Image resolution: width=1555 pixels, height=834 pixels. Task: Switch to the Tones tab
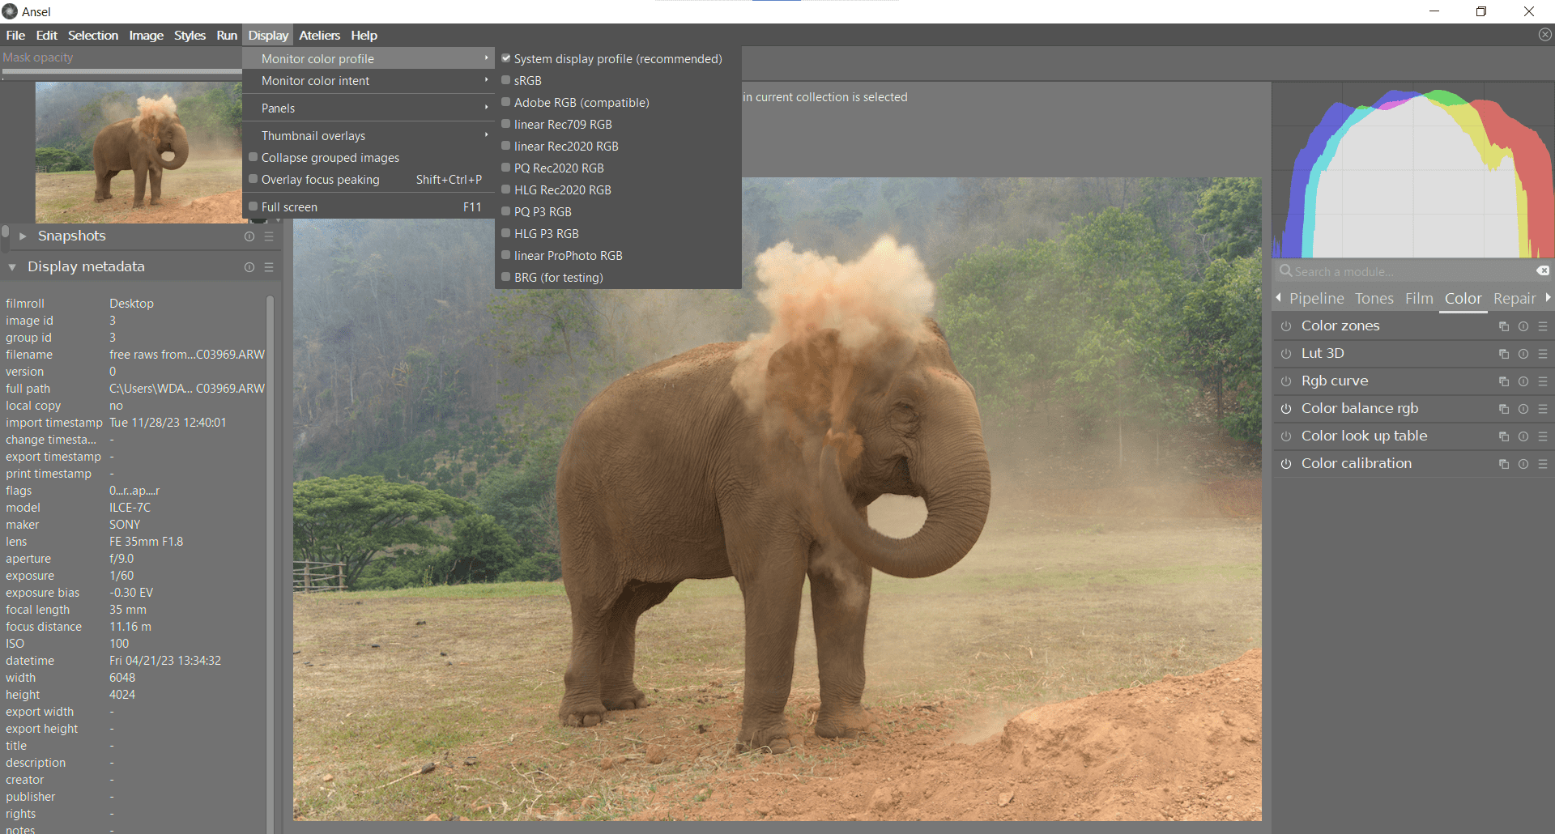pos(1374,299)
